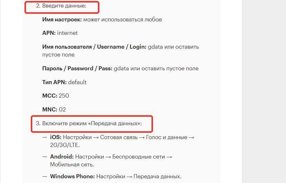Viewport: 286px width, 183px height.
Task: Click the bold "Имя настроек:" label
Action: coord(62,19)
